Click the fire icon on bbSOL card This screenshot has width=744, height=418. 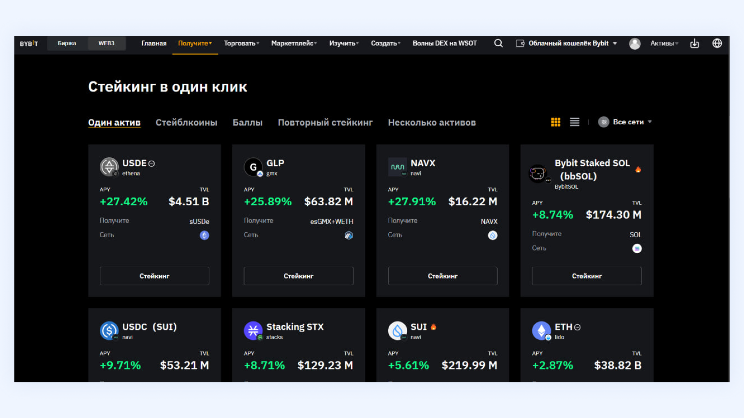[x=638, y=170]
